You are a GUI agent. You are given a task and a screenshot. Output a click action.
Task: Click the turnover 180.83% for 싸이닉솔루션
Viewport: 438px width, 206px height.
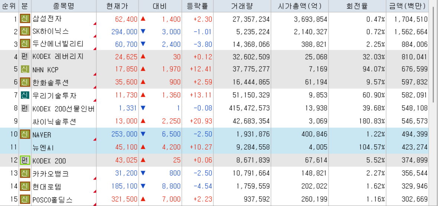(372, 121)
